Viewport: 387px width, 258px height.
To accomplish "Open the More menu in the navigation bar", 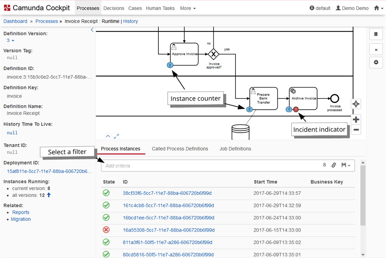I will click(187, 8).
